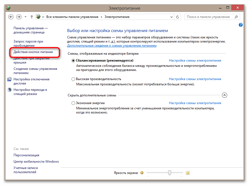Image resolution: width=249 pixels, height=185 pixels.
Task: Open the recent locations dropdown arrow
Action: (x=25, y=17)
